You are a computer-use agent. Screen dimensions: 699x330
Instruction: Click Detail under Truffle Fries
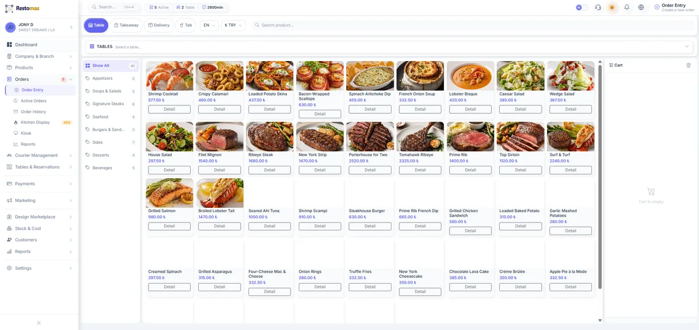[370, 287]
